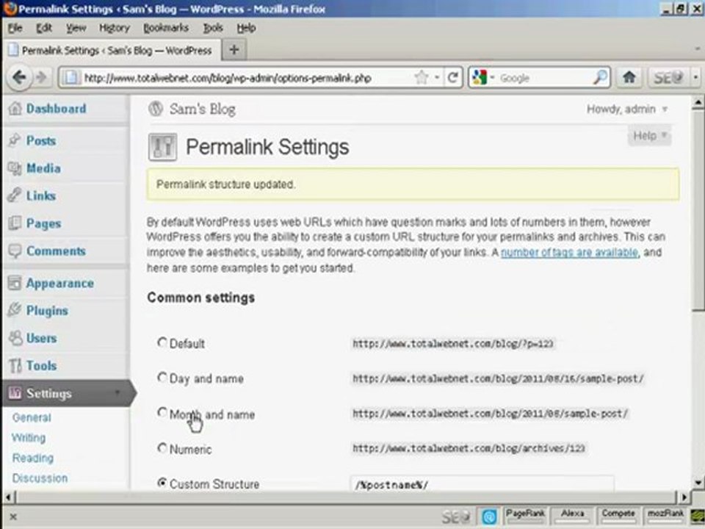Click the Plugins plug icon
This screenshot has width=705, height=529.
coord(15,310)
